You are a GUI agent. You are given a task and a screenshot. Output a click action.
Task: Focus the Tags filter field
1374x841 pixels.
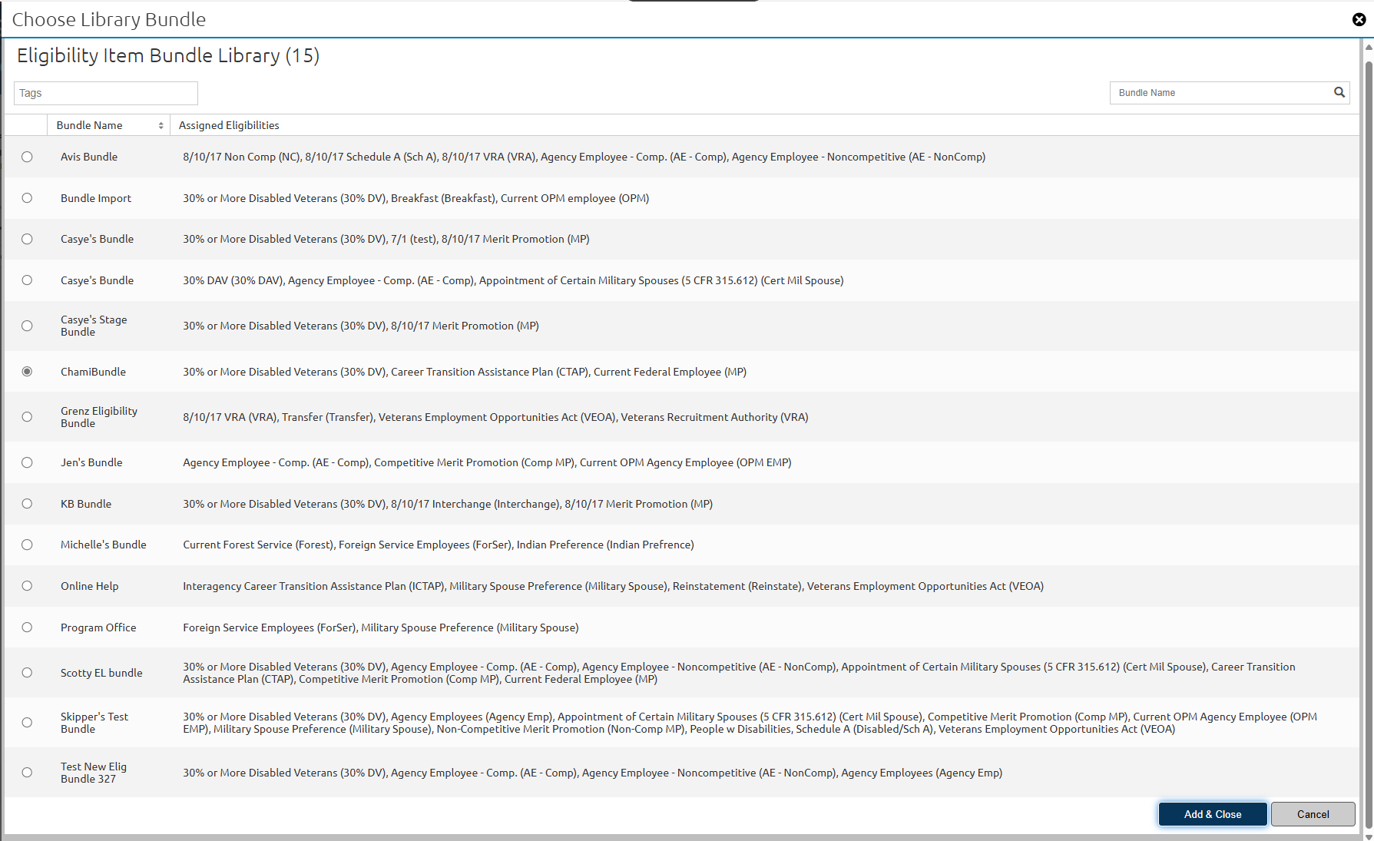(x=106, y=93)
